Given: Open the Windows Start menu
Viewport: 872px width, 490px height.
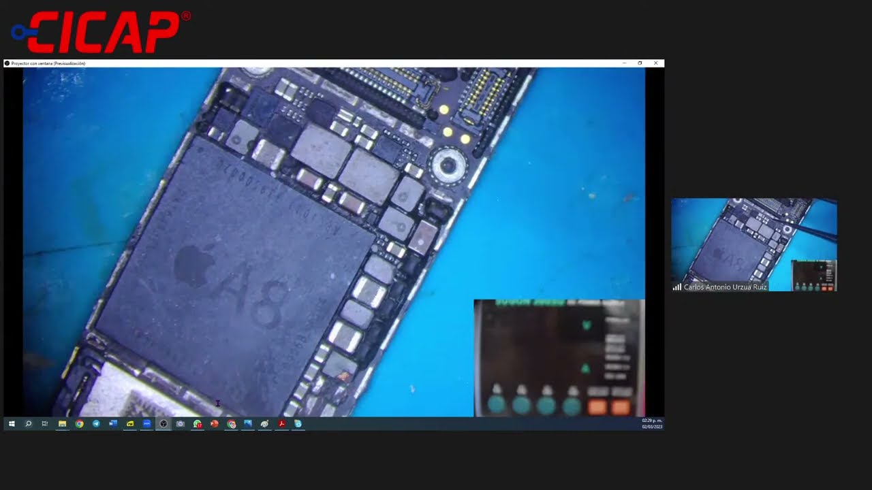Looking at the screenshot, I should click(12, 424).
